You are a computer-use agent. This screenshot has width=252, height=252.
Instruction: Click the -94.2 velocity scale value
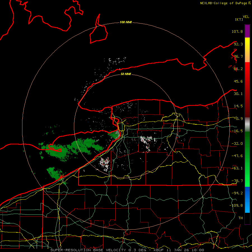[x=237, y=193]
